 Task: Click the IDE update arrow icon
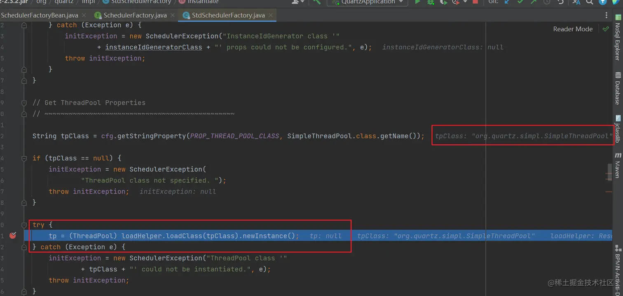[603, 2]
